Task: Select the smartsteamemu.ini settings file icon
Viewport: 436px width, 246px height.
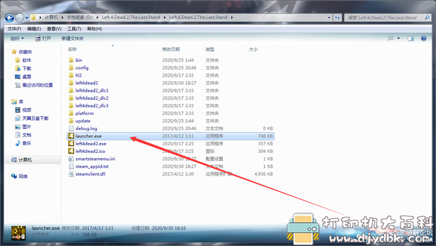Action: click(x=71, y=159)
